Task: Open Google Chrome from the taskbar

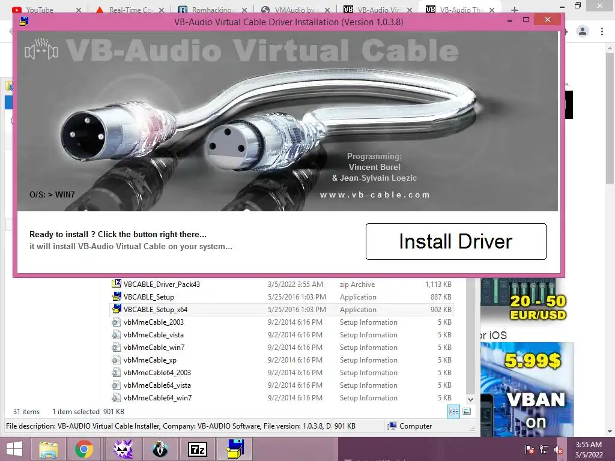Action: (x=83, y=449)
